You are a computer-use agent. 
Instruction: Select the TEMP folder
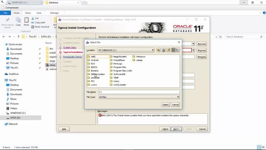click(x=114, y=78)
